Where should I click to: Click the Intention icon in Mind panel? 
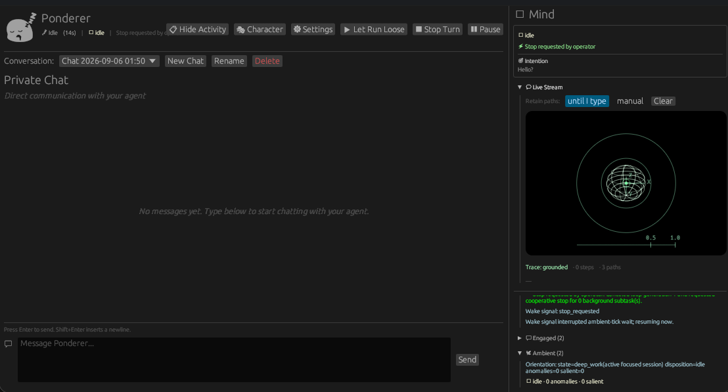(520, 61)
